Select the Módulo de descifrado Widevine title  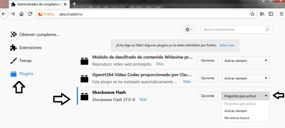[x=142, y=57]
